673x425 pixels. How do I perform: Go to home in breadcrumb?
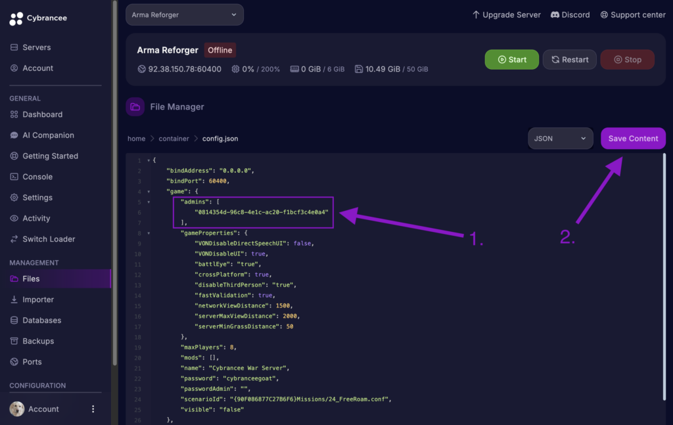137,139
